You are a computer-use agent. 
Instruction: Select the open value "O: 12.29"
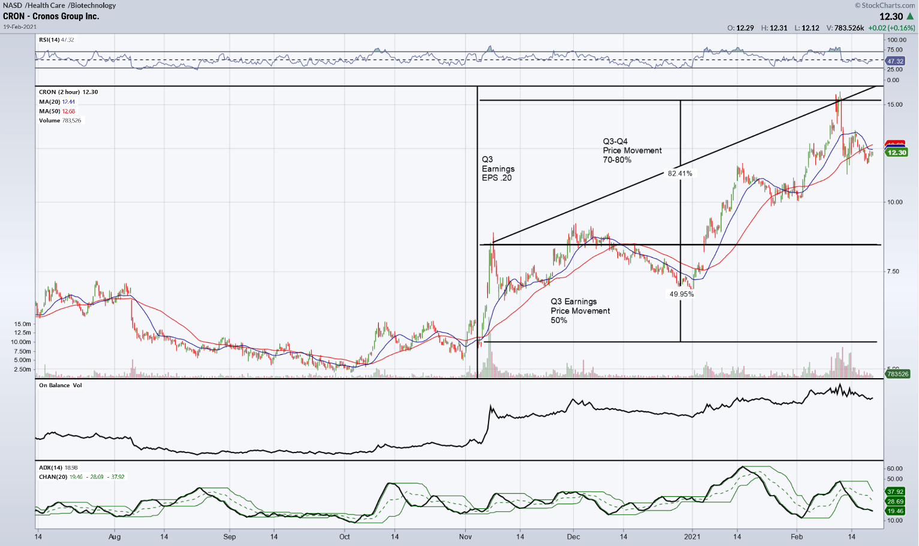point(740,28)
